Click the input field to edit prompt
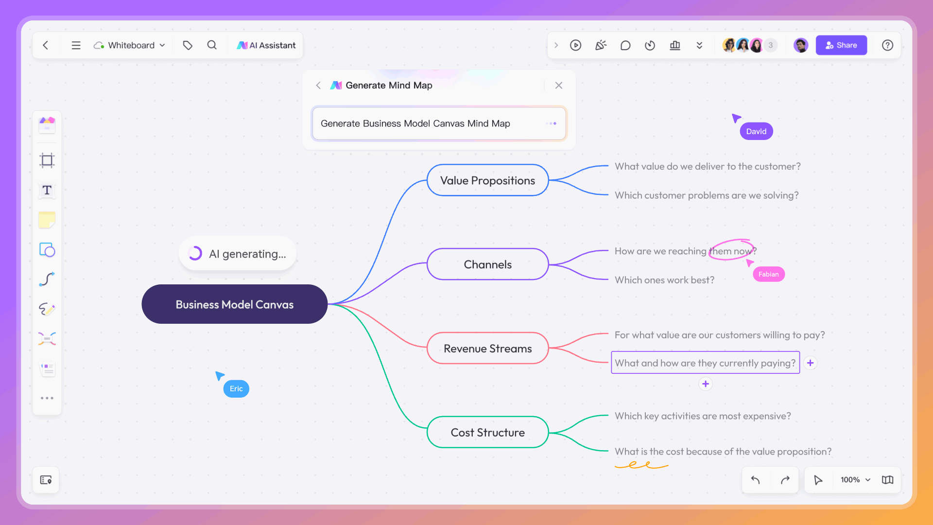Screen dimensions: 933x525 tap(438, 123)
